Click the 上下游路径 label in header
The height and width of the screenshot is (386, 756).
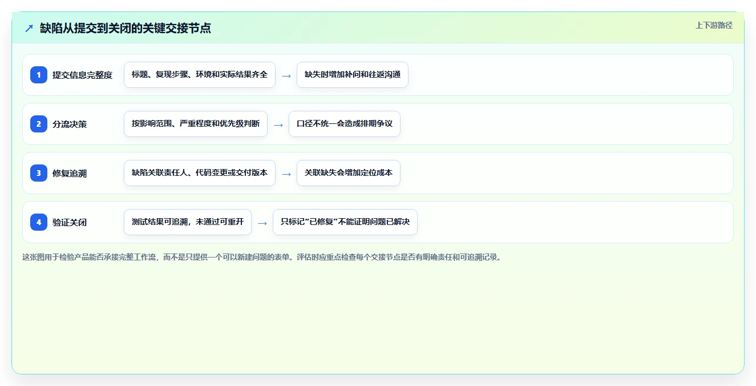[x=714, y=25]
